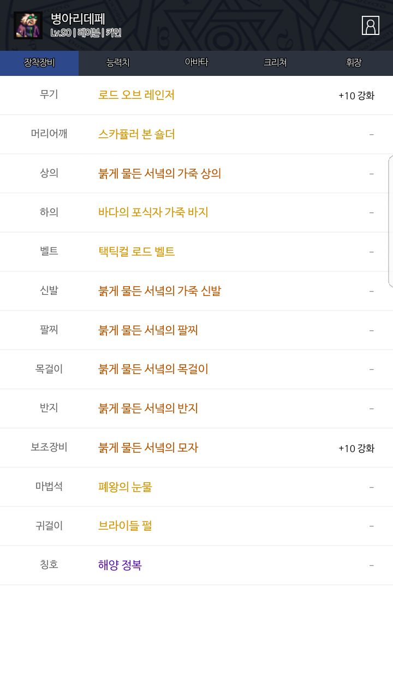Open 붉게 물든 서녘의 목걸이 necklace
393x699 pixels.
(x=153, y=369)
